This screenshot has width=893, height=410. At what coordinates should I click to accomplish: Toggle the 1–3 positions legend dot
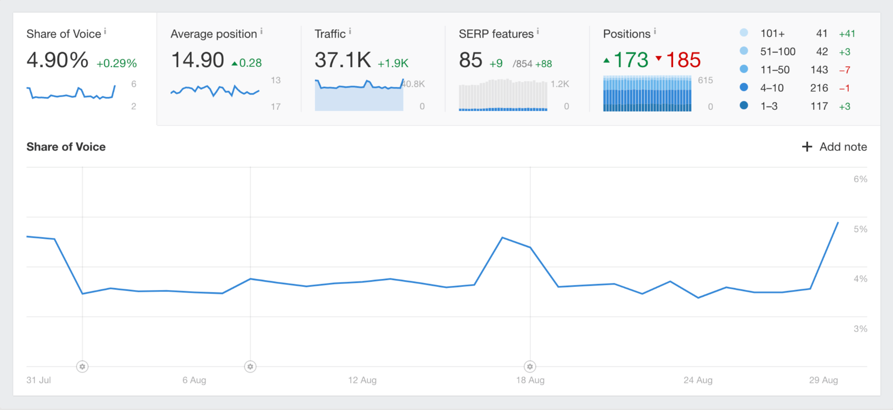pyautogui.click(x=744, y=105)
